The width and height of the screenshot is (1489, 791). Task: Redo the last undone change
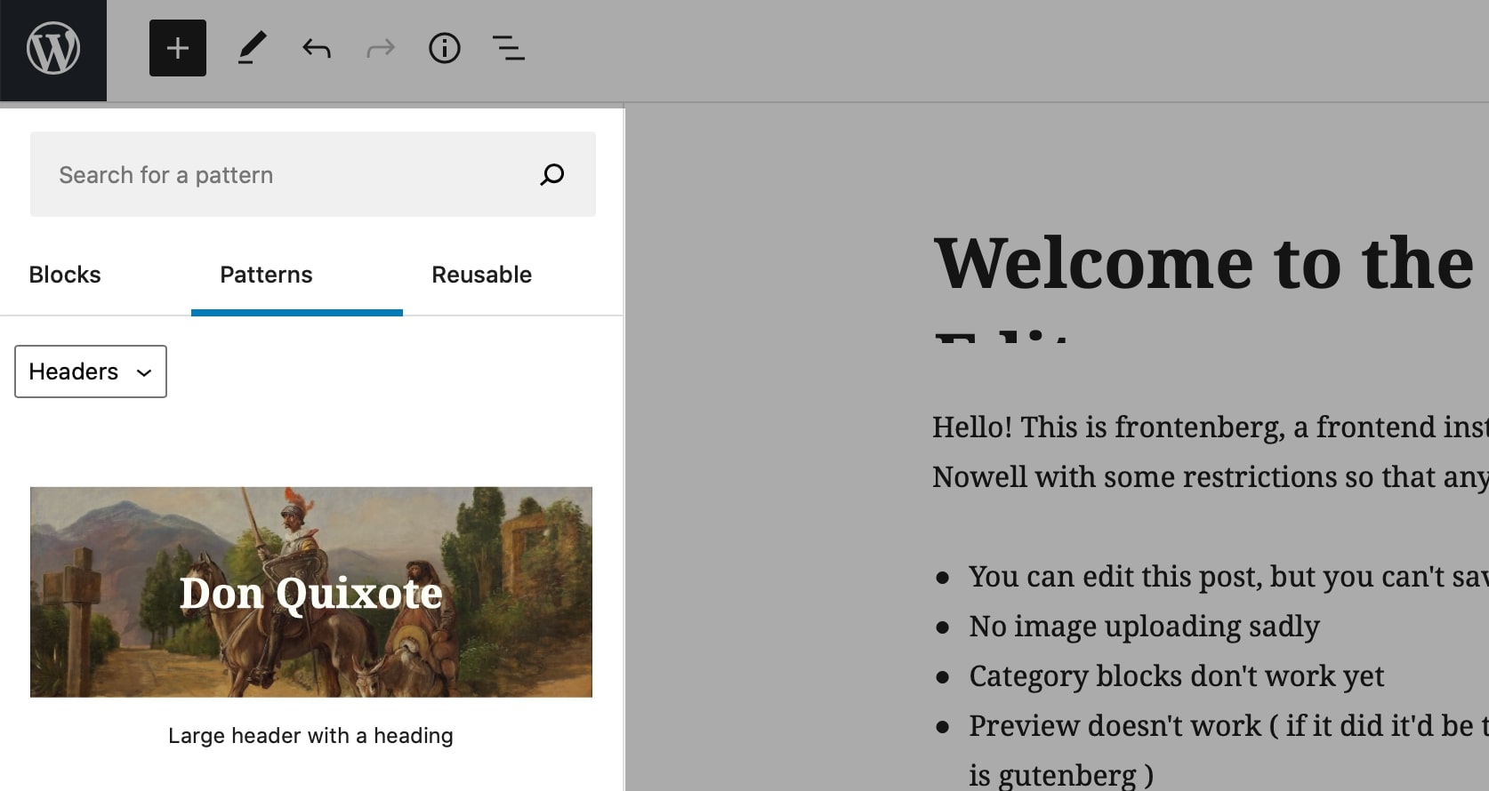(x=381, y=48)
